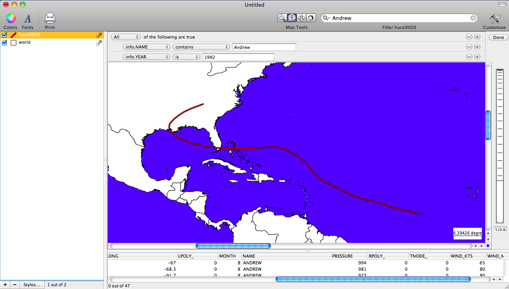This screenshot has width=509, height=289.
Task: Select the globe rotation map tool
Action: (x=311, y=17)
